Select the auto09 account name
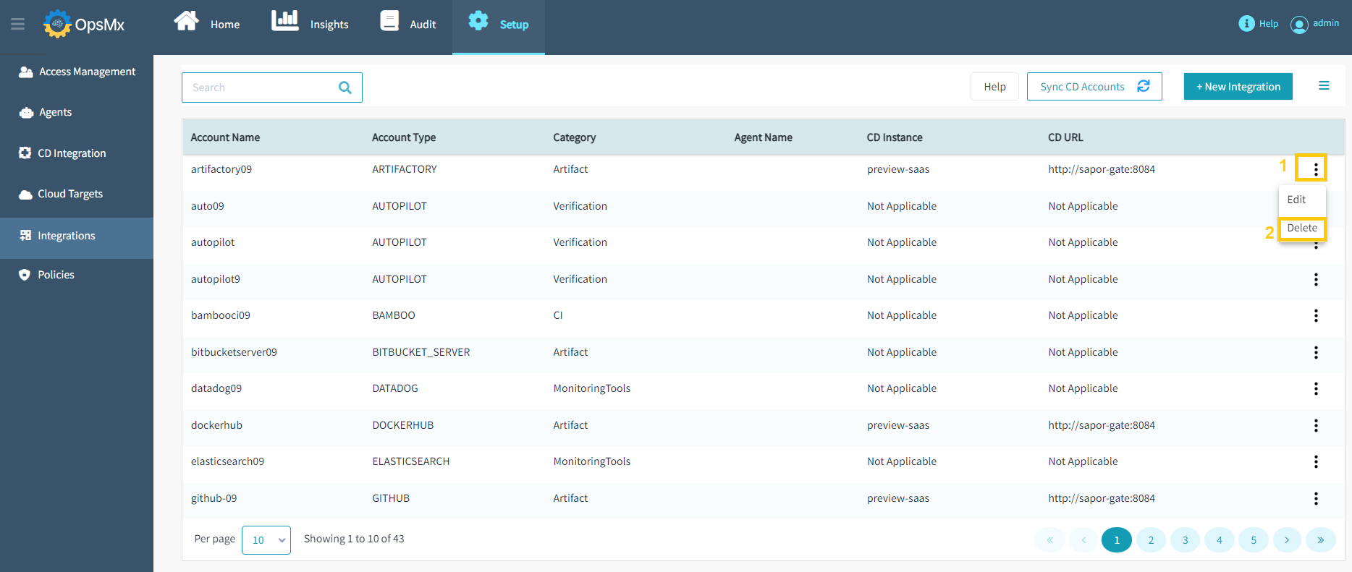The width and height of the screenshot is (1352, 572). pyautogui.click(x=208, y=206)
